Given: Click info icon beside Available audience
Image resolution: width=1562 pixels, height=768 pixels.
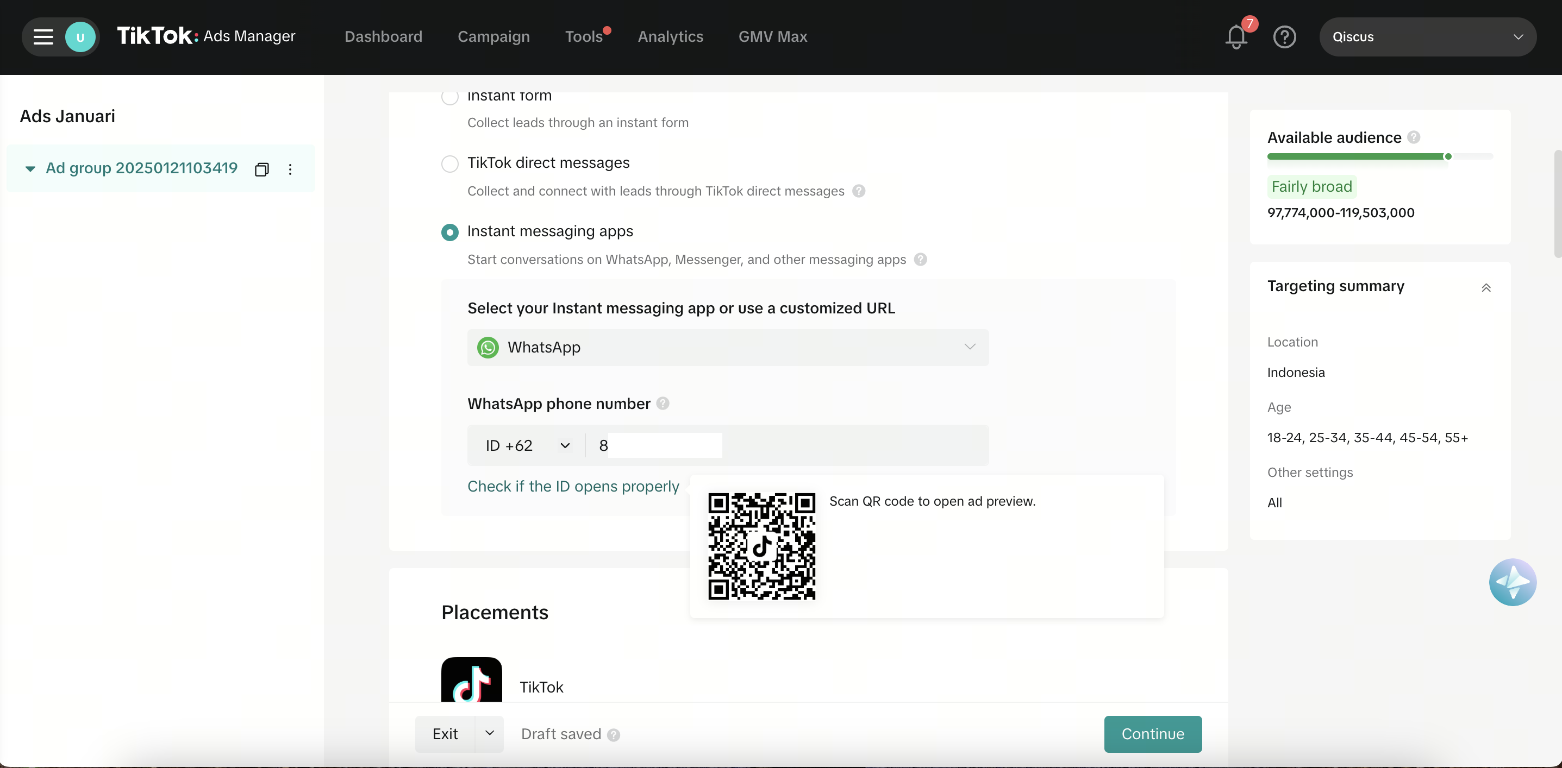Looking at the screenshot, I should point(1414,137).
